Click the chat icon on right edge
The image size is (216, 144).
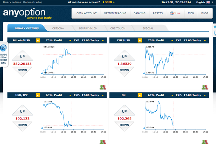(x=215, y=26)
